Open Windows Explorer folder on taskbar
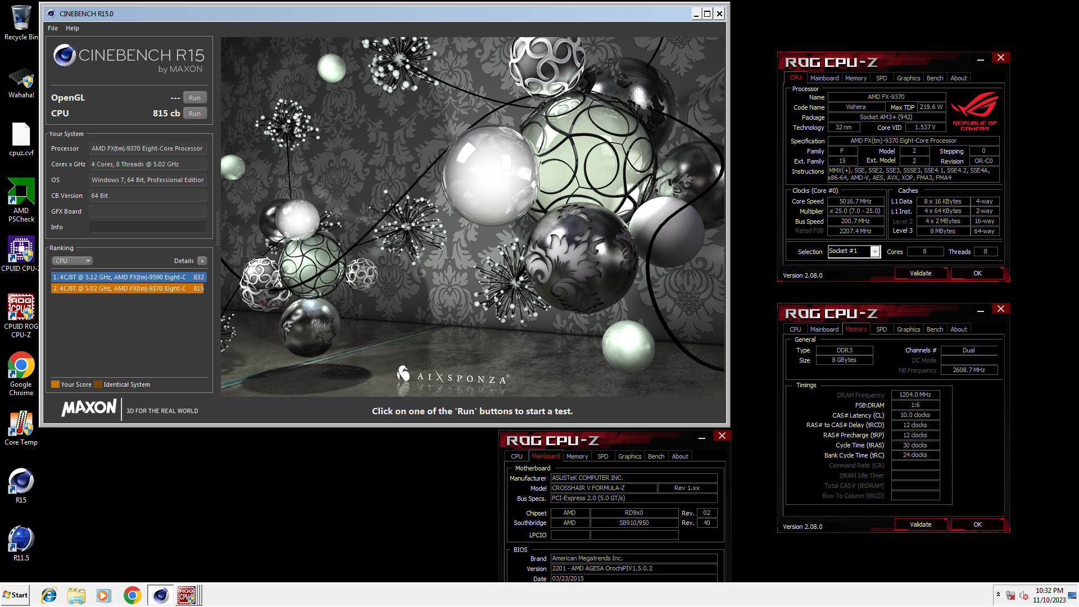The image size is (1079, 607). pos(76,595)
